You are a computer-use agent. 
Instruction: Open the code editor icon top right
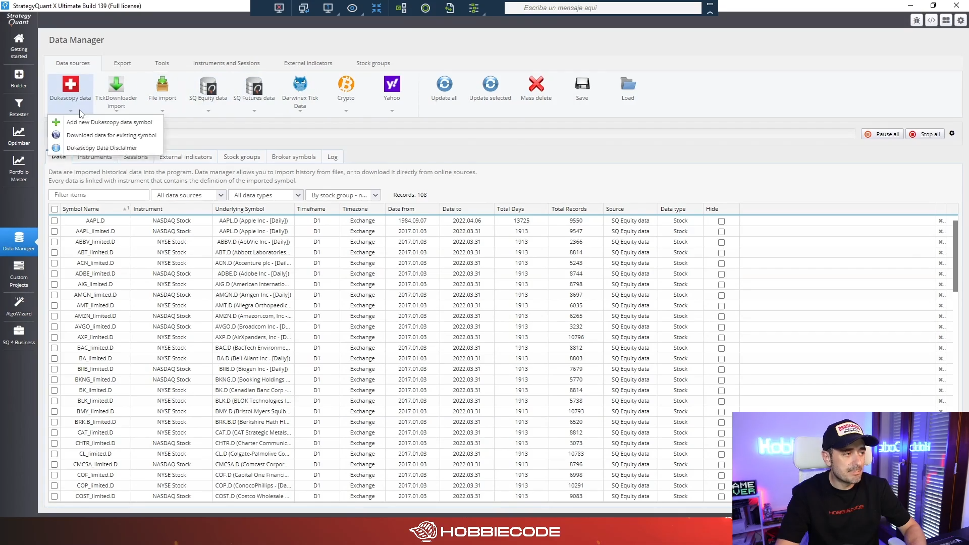[931, 20]
